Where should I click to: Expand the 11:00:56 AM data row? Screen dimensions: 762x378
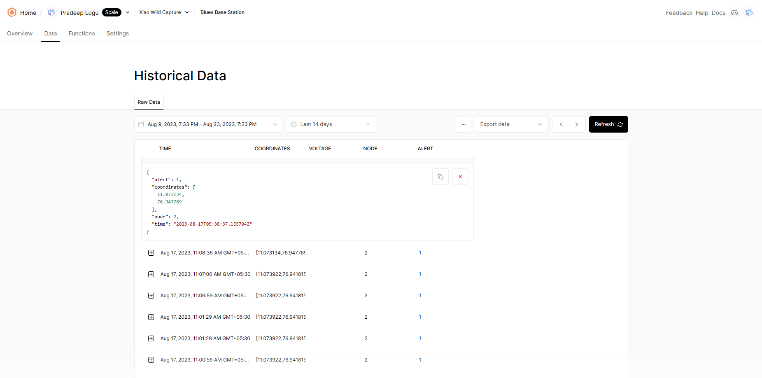(x=151, y=360)
